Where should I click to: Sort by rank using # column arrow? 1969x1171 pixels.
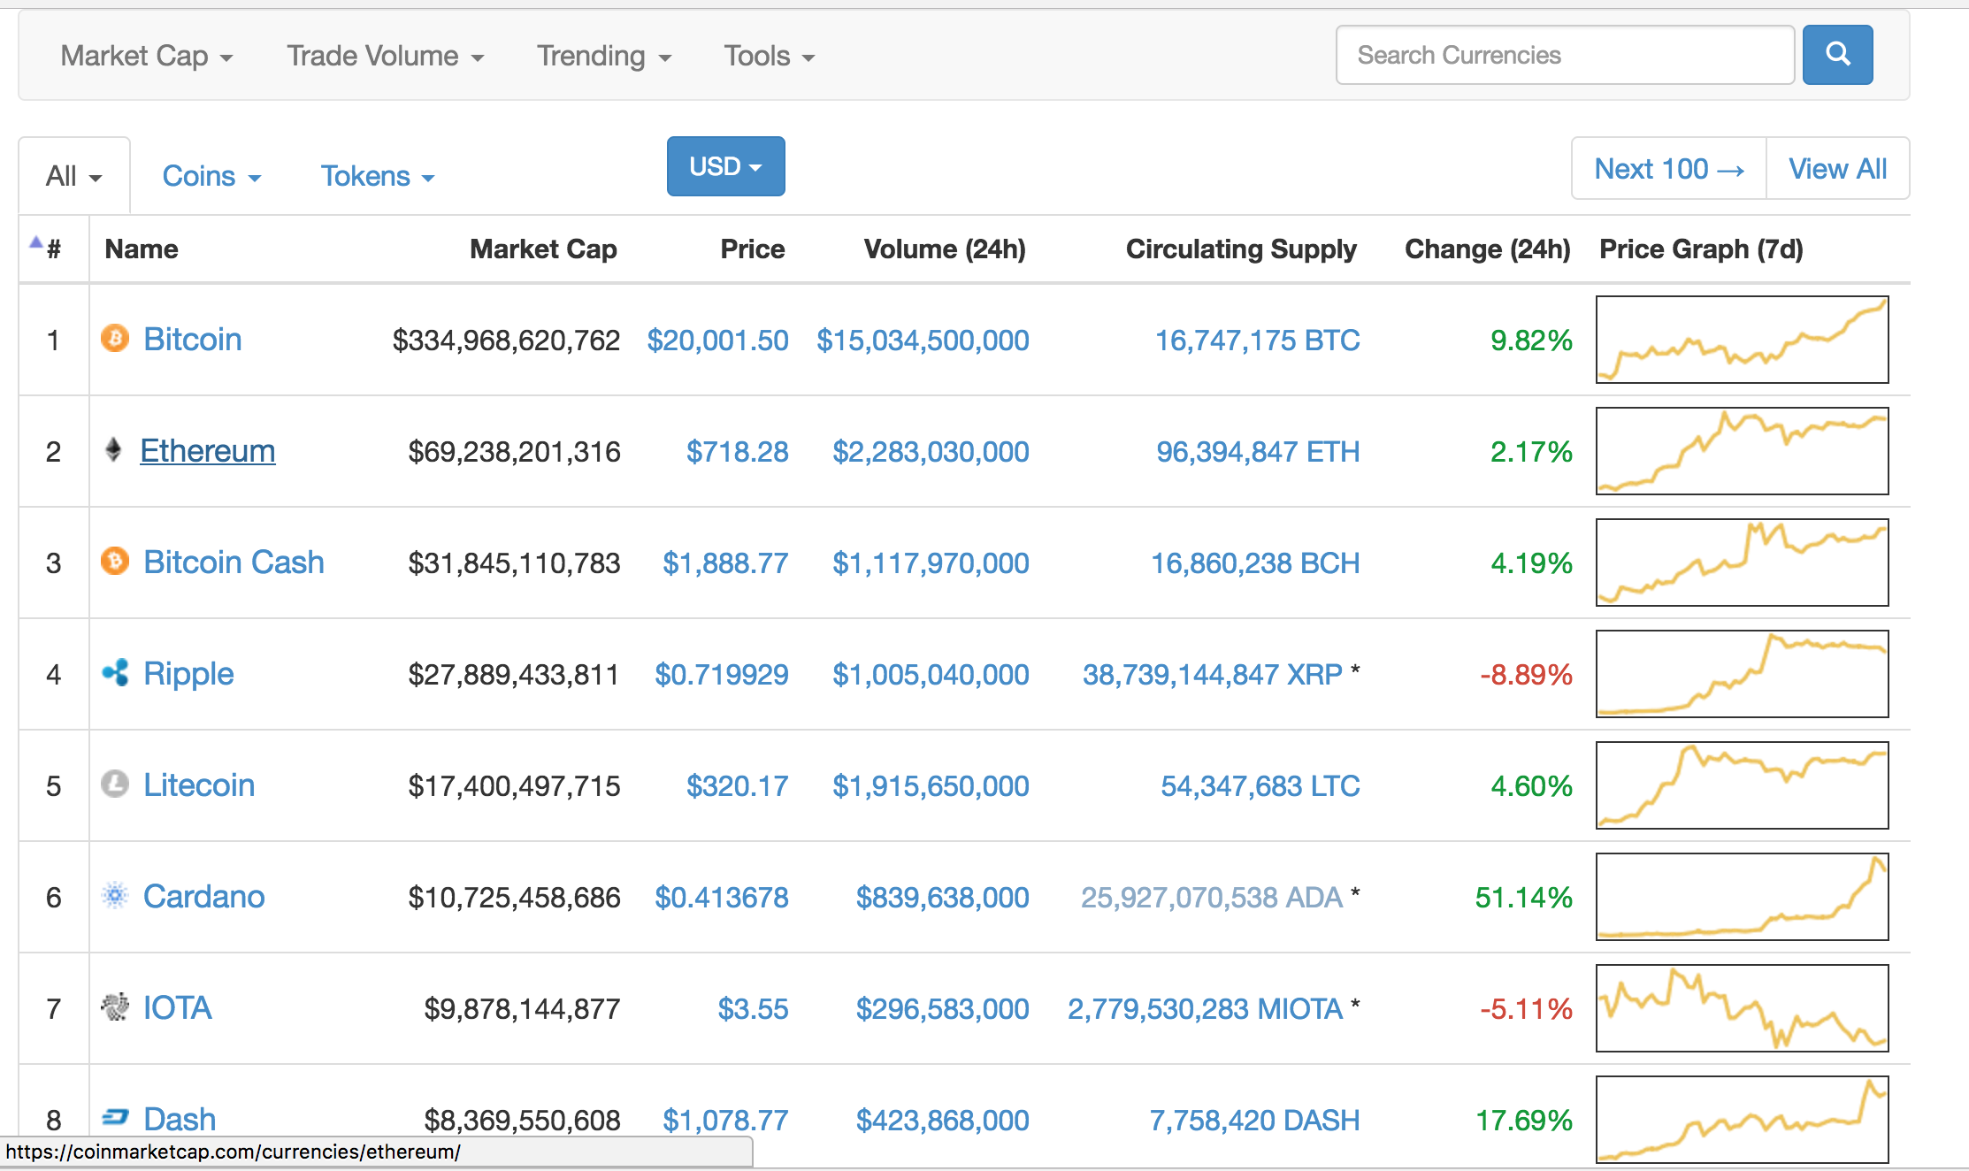[x=36, y=241]
